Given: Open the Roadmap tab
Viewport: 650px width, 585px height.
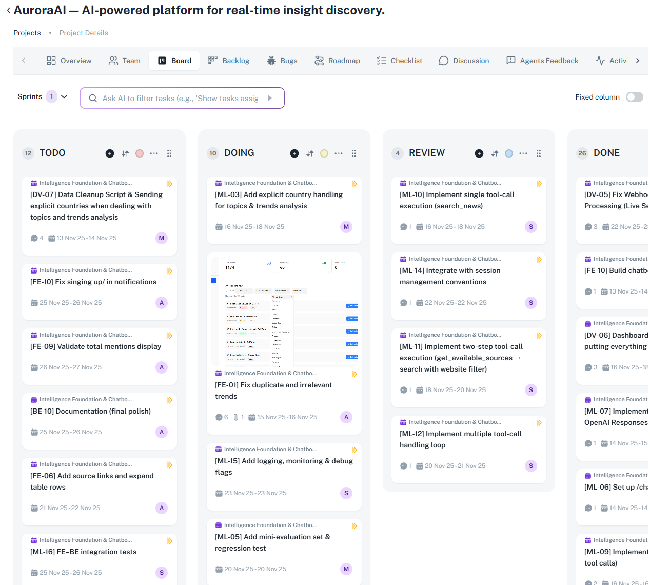Looking at the screenshot, I should pyautogui.click(x=337, y=61).
